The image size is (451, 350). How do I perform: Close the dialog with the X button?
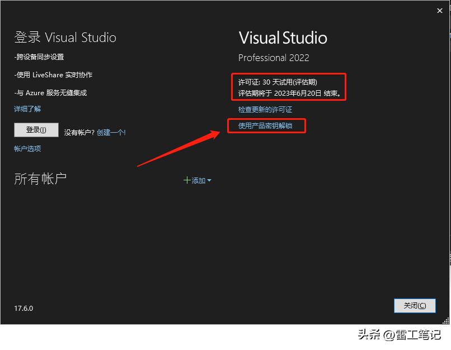440,10
